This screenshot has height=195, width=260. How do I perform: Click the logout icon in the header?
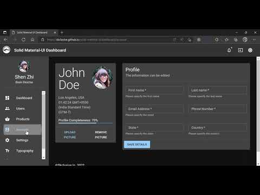click(x=240, y=50)
